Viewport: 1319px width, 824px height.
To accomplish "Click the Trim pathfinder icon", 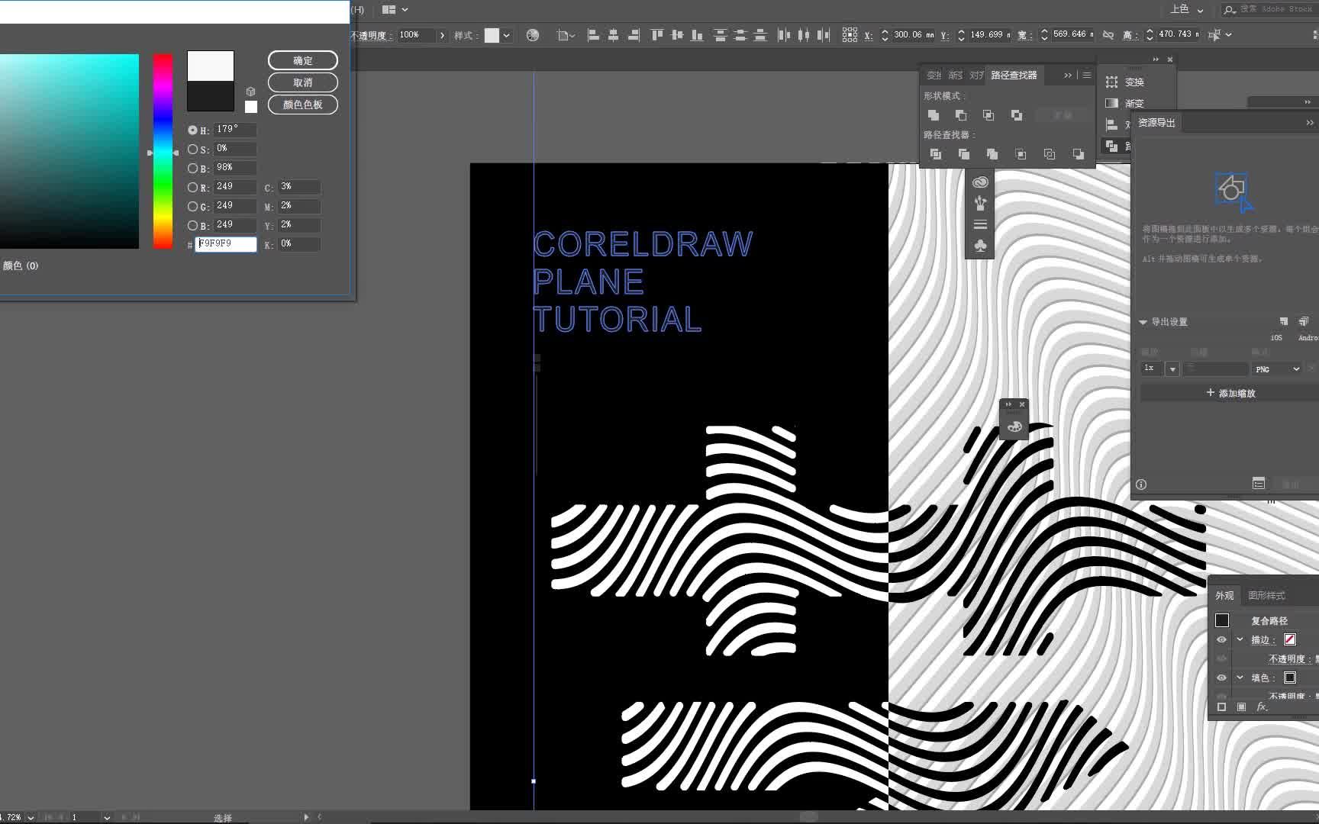I will 963,154.
